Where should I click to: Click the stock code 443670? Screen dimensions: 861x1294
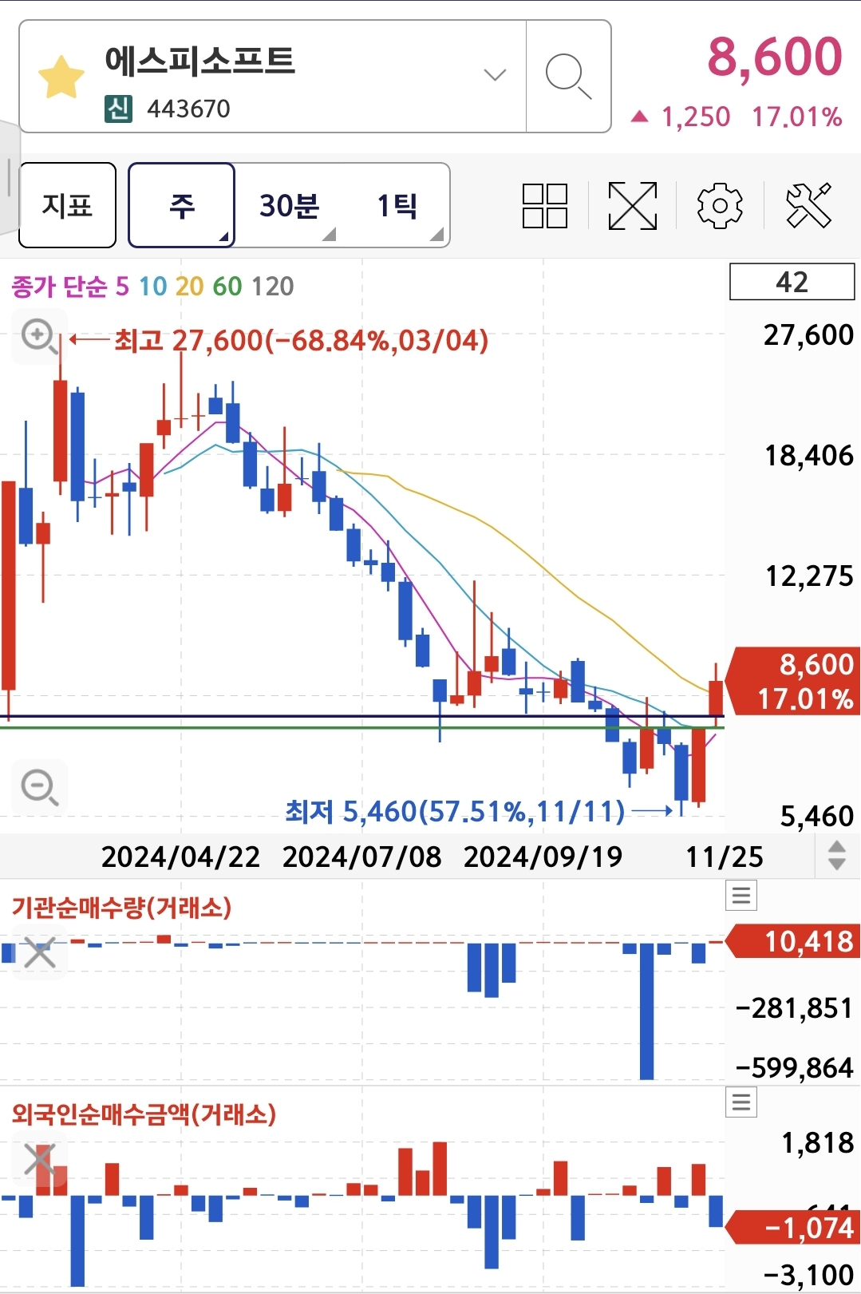click(188, 109)
